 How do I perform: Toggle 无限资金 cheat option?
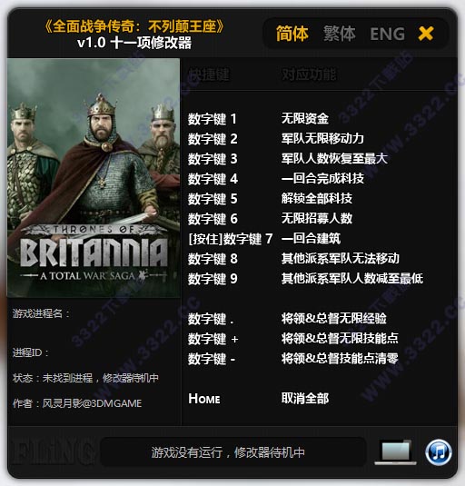(x=305, y=118)
